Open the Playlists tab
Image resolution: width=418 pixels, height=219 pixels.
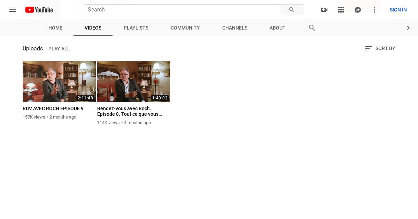136,28
